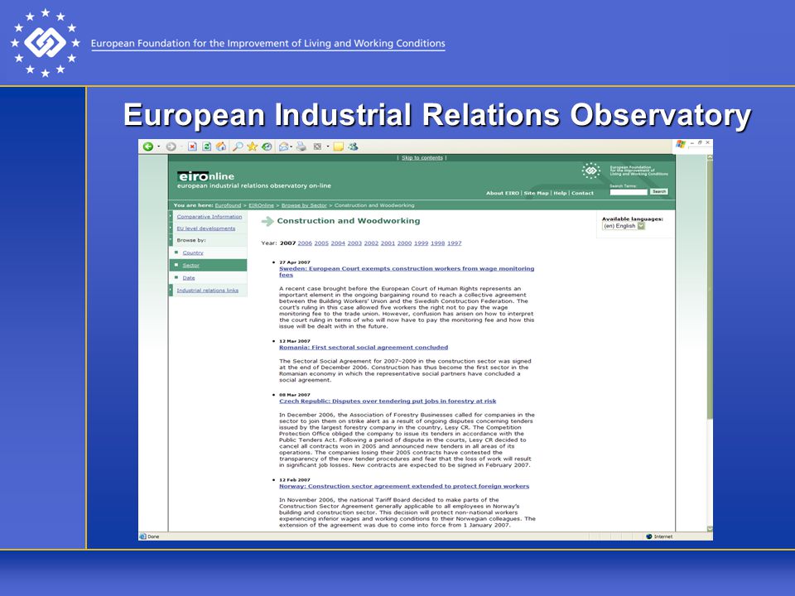Click the Search Terms input field
The image size is (795, 596).
[629, 192]
